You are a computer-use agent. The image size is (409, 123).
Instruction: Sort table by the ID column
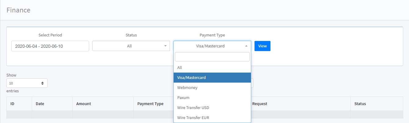pos(19,104)
